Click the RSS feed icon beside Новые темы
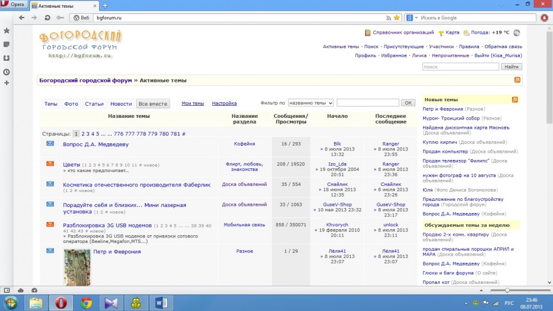The image size is (553, 311). click(x=515, y=100)
